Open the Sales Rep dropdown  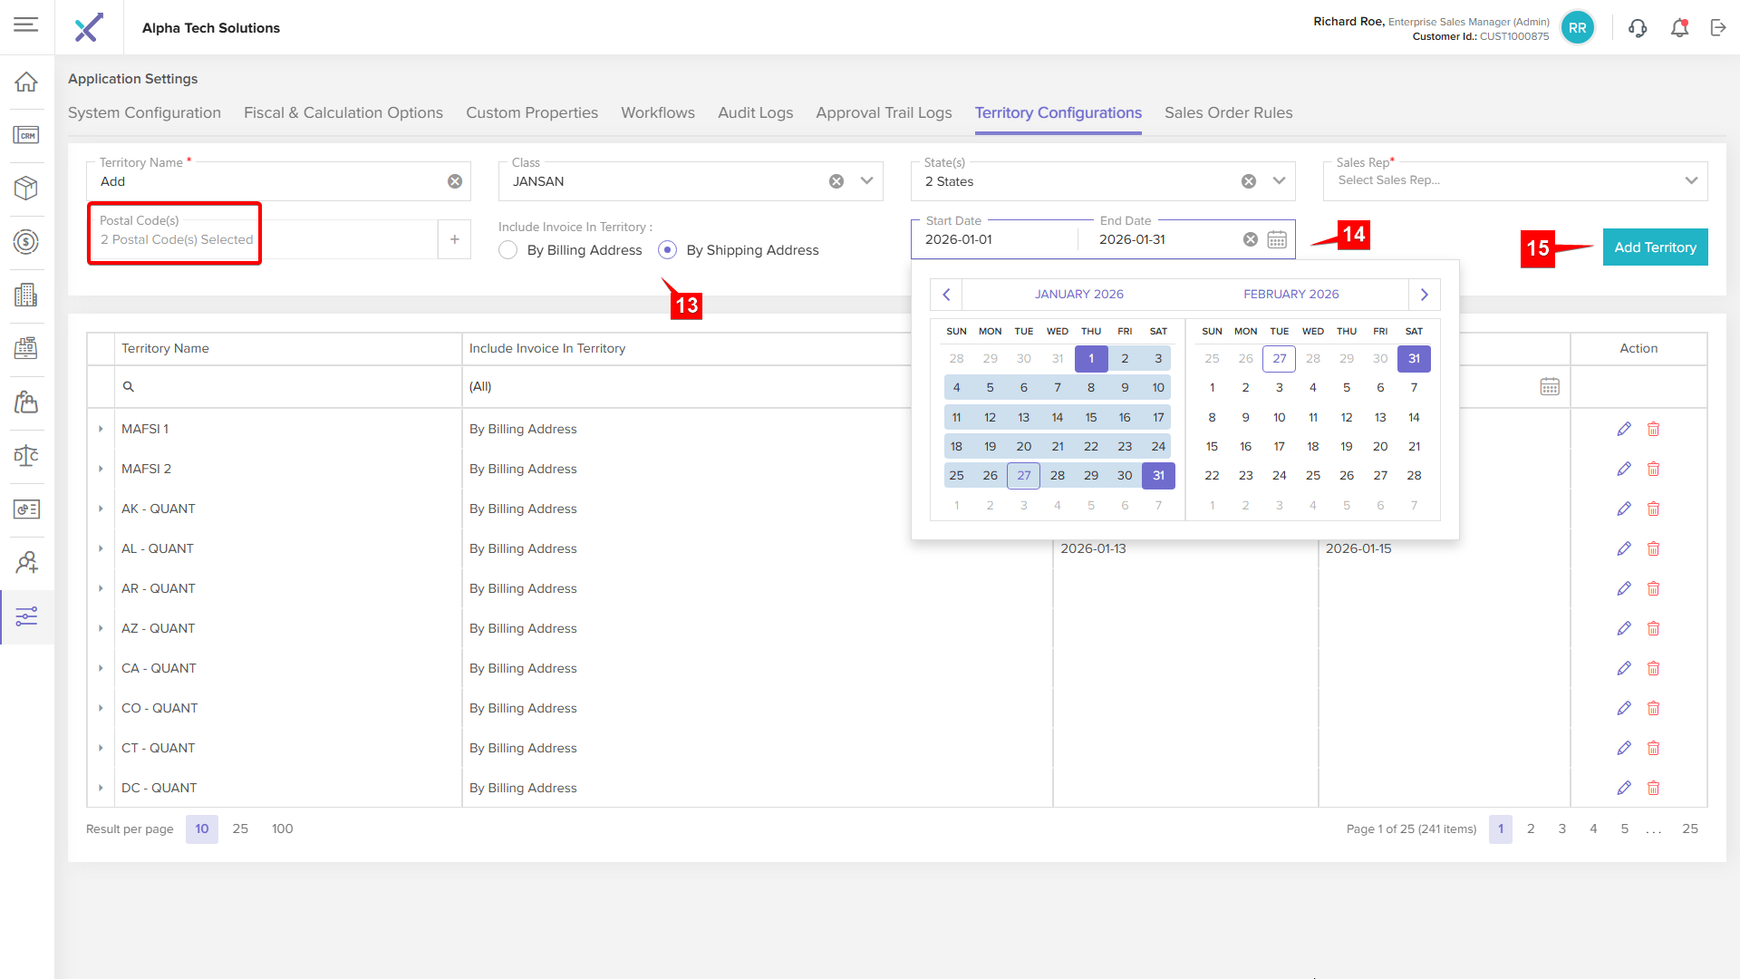pyautogui.click(x=1691, y=180)
